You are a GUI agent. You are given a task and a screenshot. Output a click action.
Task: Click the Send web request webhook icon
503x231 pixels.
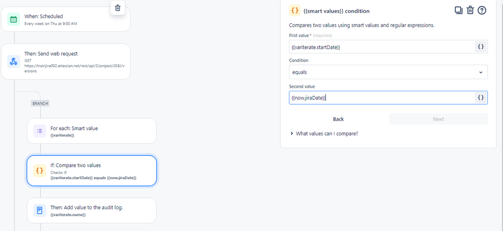point(14,62)
